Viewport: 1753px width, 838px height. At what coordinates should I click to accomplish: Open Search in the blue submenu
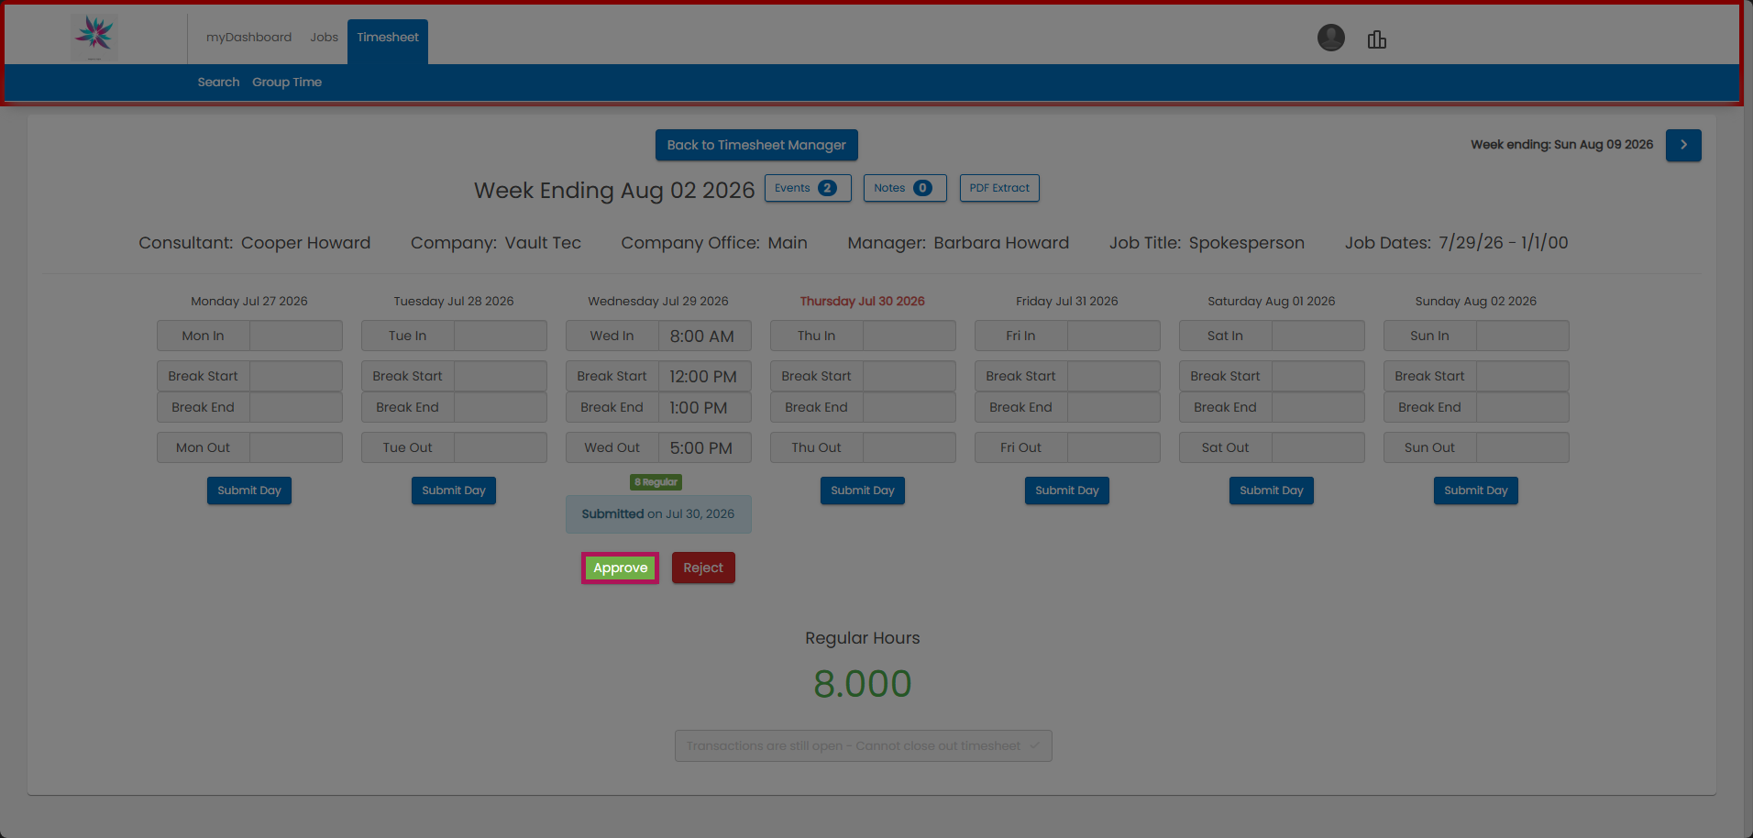pos(218,83)
